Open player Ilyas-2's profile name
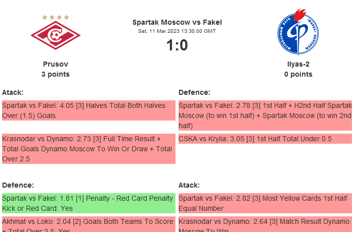This screenshot has height=232, width=354. [298, 64]
